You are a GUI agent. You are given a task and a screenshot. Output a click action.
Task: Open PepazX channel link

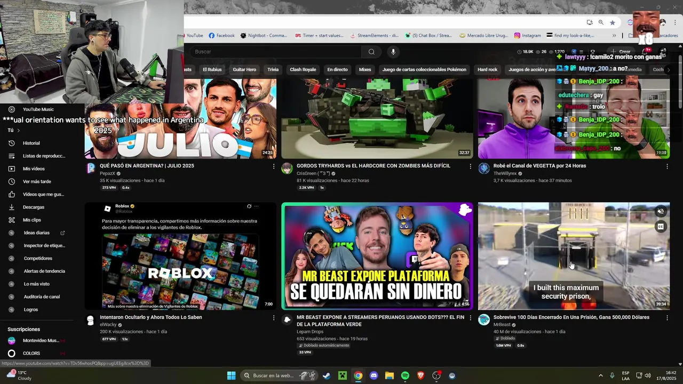pyautogui.click(x=107, y=173)
